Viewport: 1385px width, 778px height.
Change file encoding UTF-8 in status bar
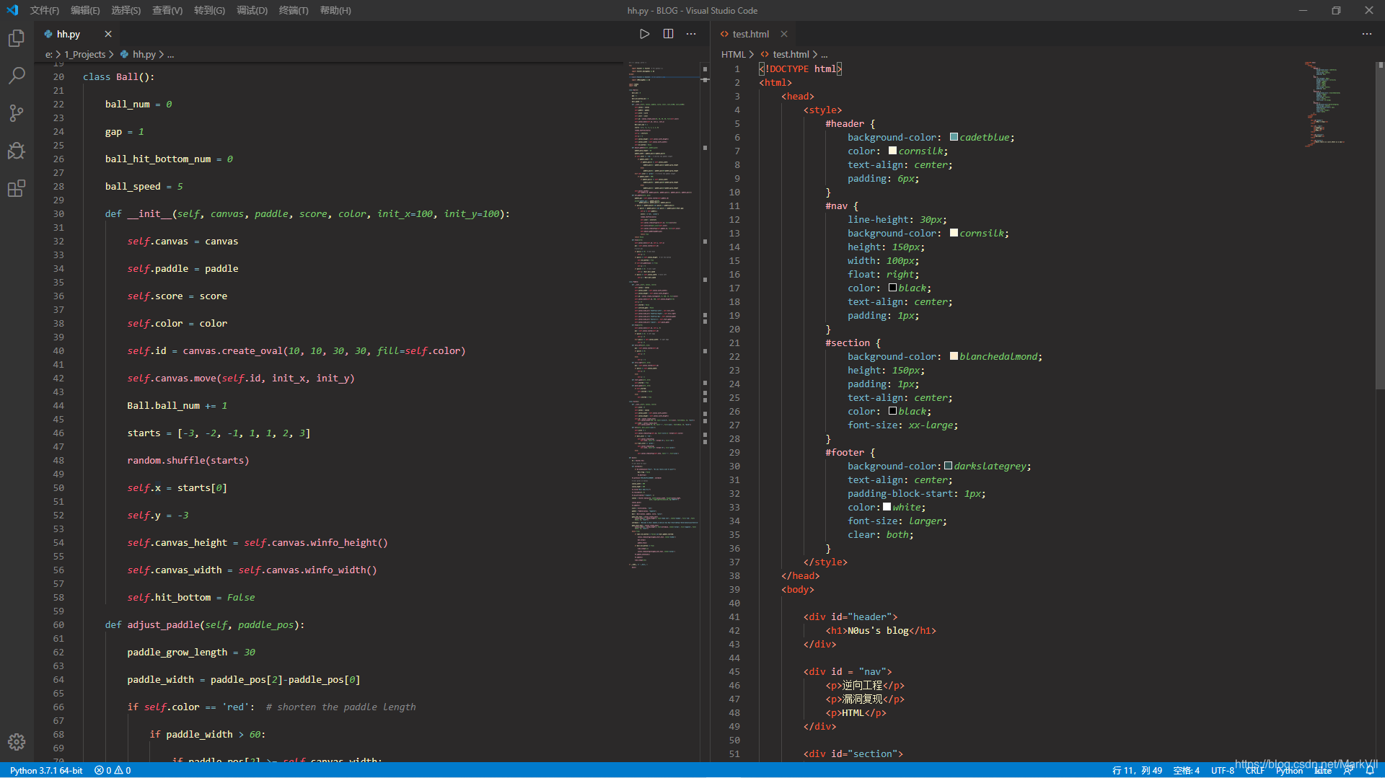[x=1222, y=770]
